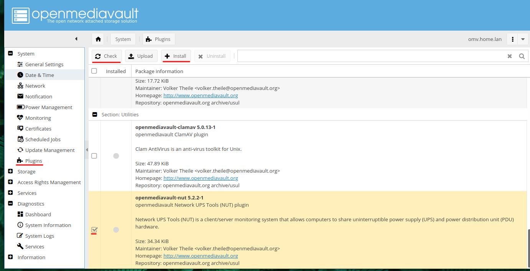
Task: Click the sidebar splitter collapse handle
Action: tap(87, 150)
